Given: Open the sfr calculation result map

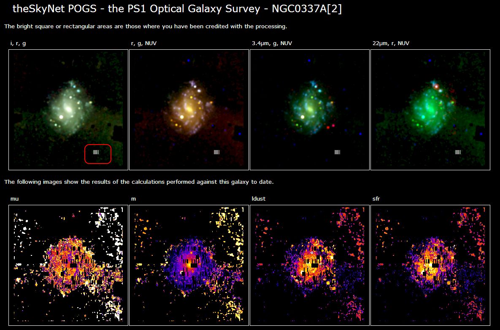Looking at the screenshot, I should [x=430, y=265].
